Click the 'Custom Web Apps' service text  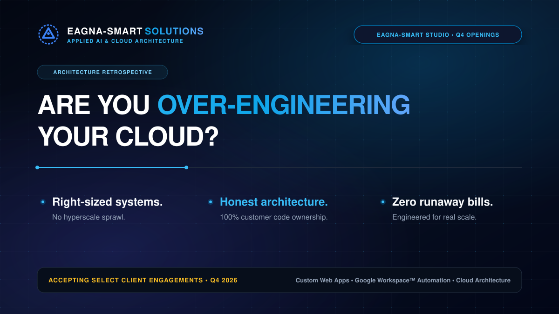(322, 281)
